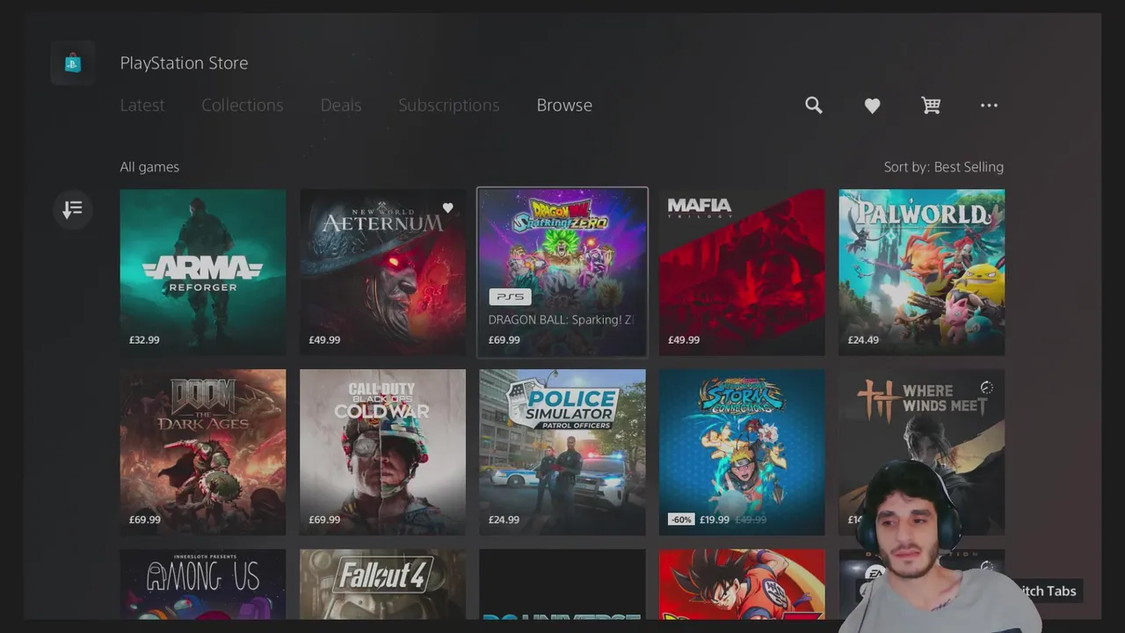Switch to the Deals tab
The image size is (1125, 633).
coord(341,105)
